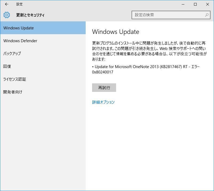Viewport: 214px width, 191px height.
Task: Click the Windows Update page heading
Action: click(116, 32)
